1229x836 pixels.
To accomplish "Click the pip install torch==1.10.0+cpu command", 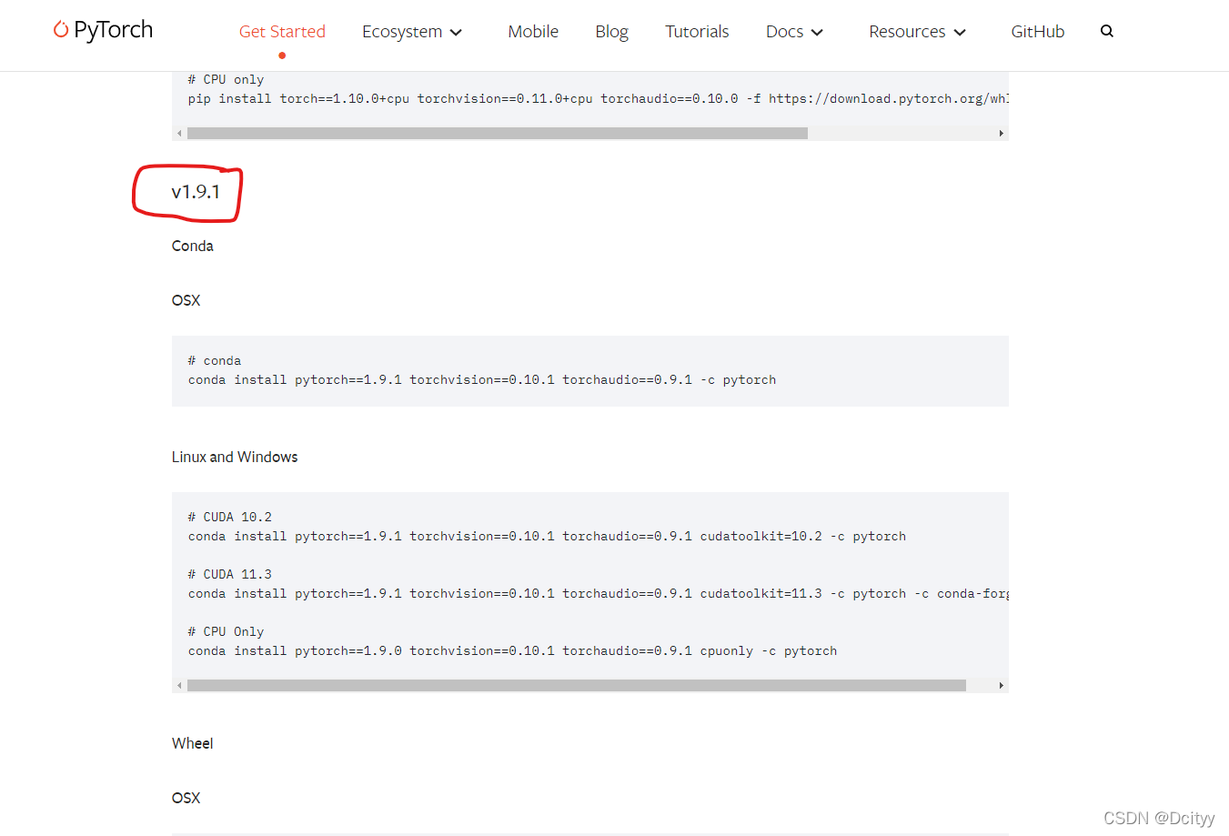I will click(598, 98).
